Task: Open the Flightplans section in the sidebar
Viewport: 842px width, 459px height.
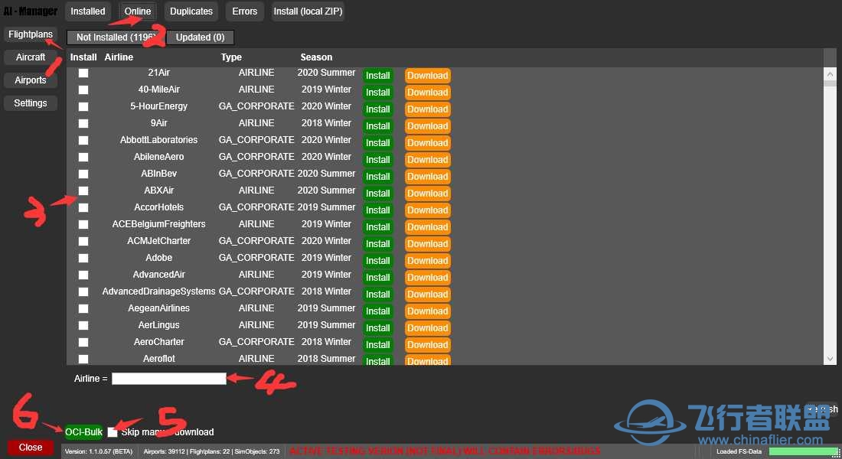Action: [31, 34]
